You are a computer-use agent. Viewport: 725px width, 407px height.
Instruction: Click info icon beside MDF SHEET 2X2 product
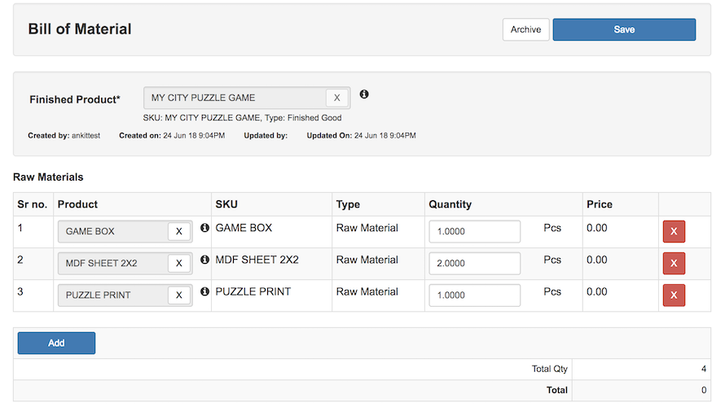point(204,260)
